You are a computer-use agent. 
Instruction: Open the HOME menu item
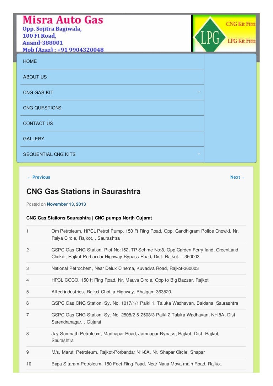pyautogui.click(x=30, y=61)
